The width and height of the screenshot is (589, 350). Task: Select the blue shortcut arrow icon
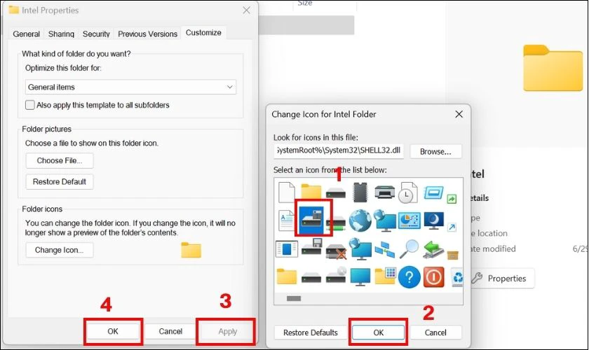(x=452, y=227)
